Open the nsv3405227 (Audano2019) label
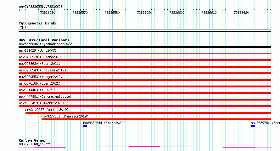 tap(47, 110)
